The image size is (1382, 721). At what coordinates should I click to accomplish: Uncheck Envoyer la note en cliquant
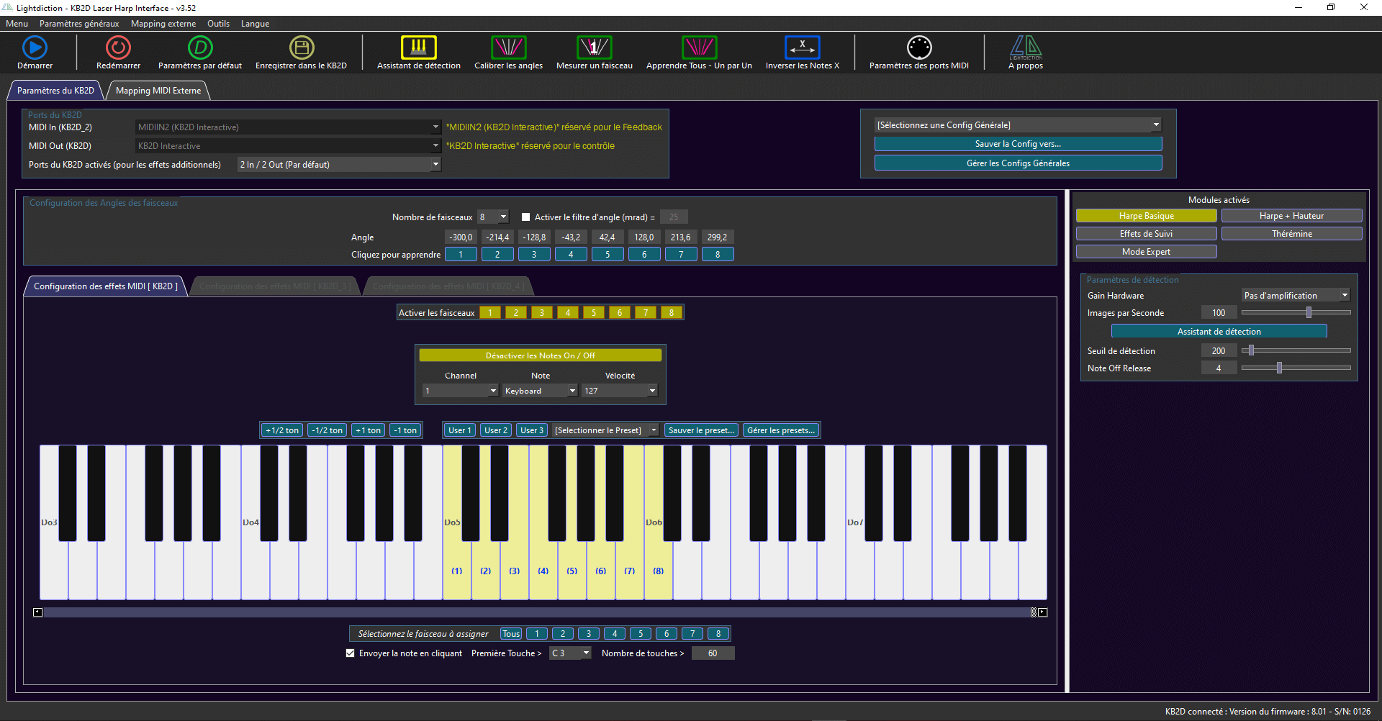pos(351,653)
